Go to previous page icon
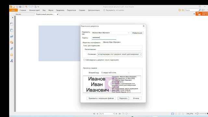The height and width of the screenshot is (117, 208). point(97,114)
